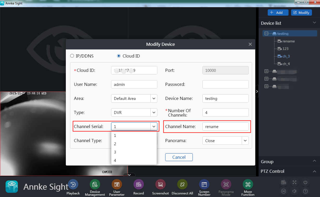
Task: Collapse the right side panel arrow
Action: tap(257, 91)
